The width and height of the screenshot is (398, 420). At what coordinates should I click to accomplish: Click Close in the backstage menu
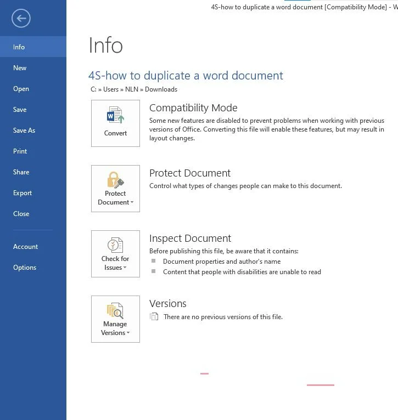click(x=33, y=214)
